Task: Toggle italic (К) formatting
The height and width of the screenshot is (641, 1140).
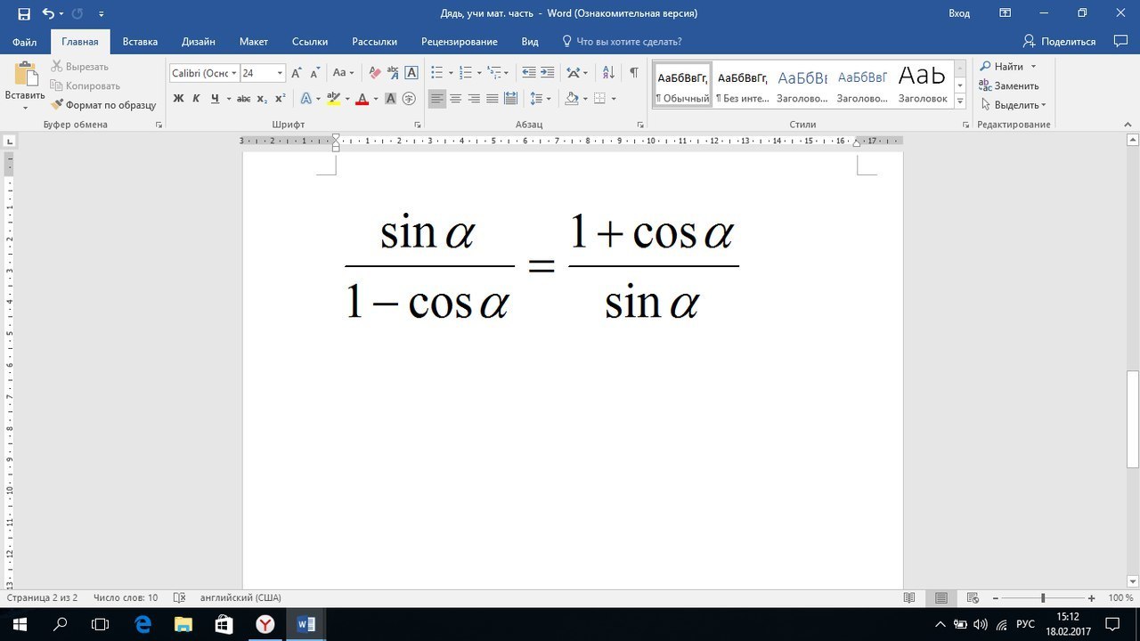Action: pyautogui.click(x=196, y=99)
